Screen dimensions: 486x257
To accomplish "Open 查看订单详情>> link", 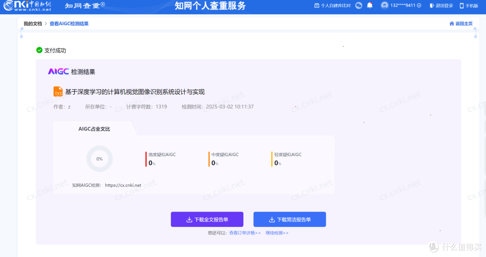I will point(245,233).
